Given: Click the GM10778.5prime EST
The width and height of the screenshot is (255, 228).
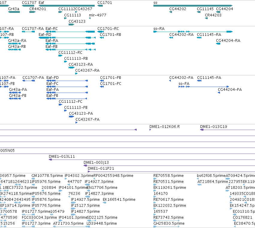Looking at the screenshot, I should (x=33, y=179).
